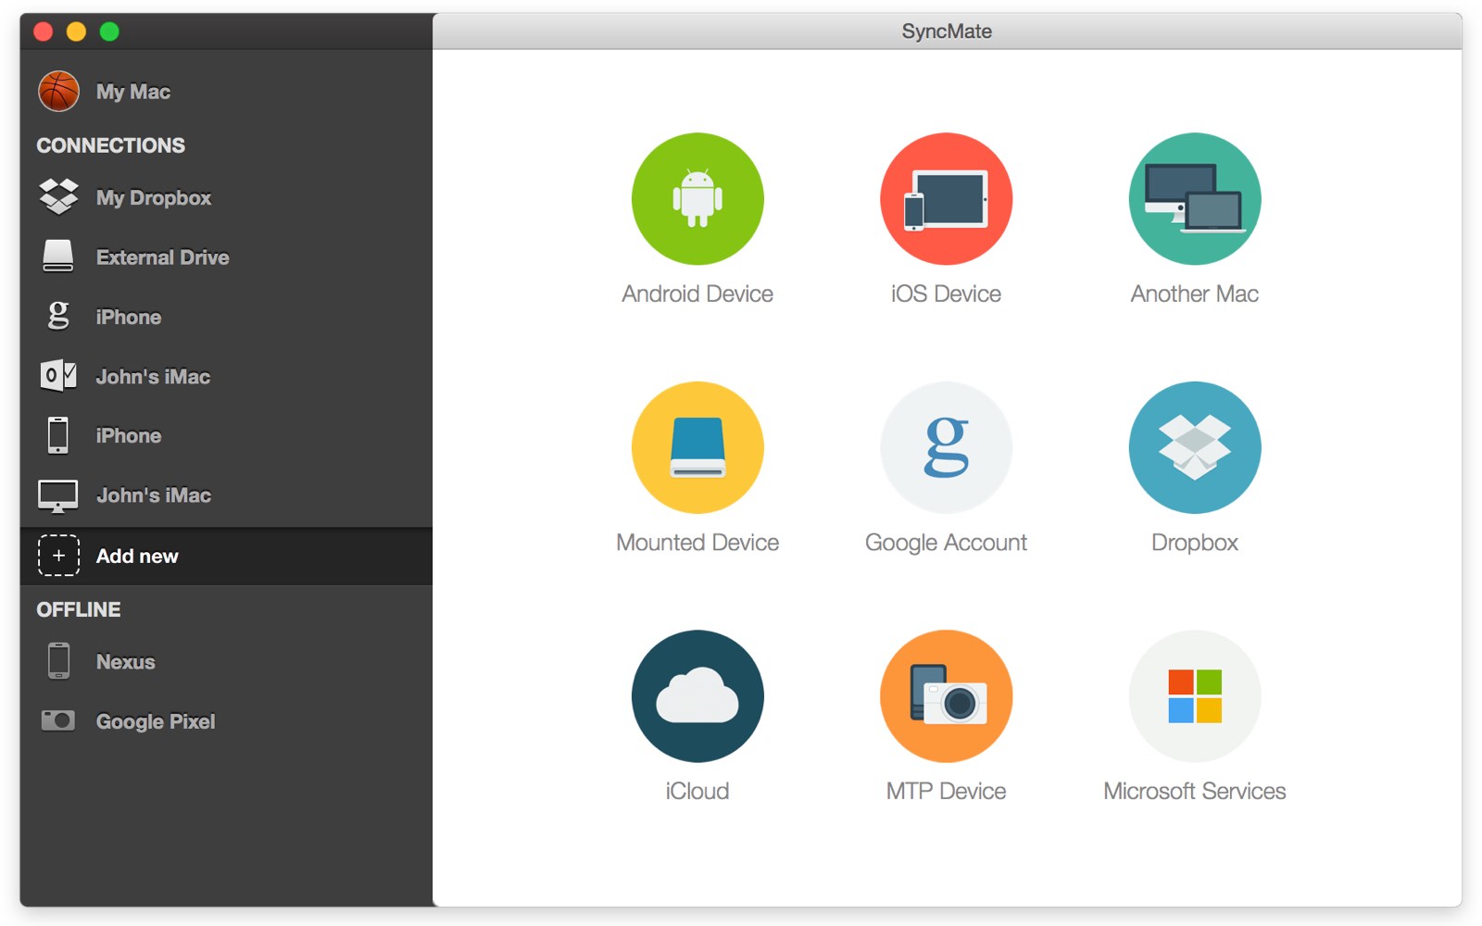
Task: Open My Dropbox from the sidebar
Action: [153, 197]
